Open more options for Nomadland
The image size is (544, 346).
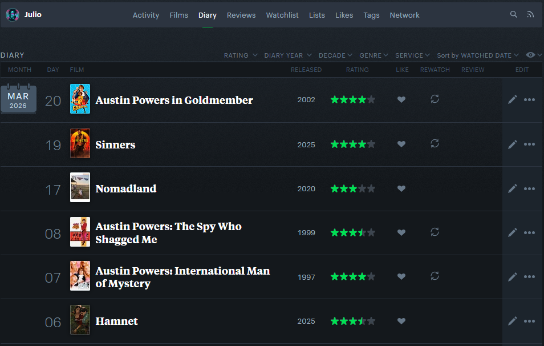coord(529,188)
